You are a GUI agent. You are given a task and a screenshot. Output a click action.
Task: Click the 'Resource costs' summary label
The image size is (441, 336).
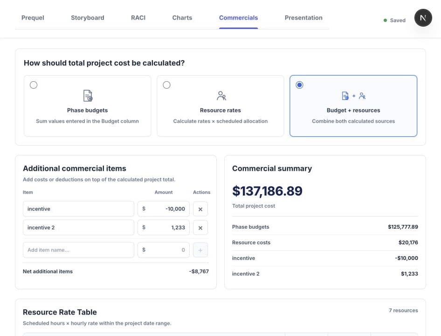click(251, 243)
